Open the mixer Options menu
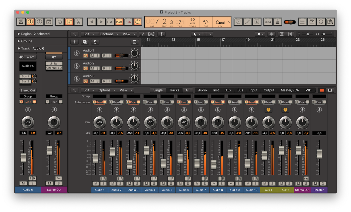Viewport: 351px width, 212px height. [107, 90]
